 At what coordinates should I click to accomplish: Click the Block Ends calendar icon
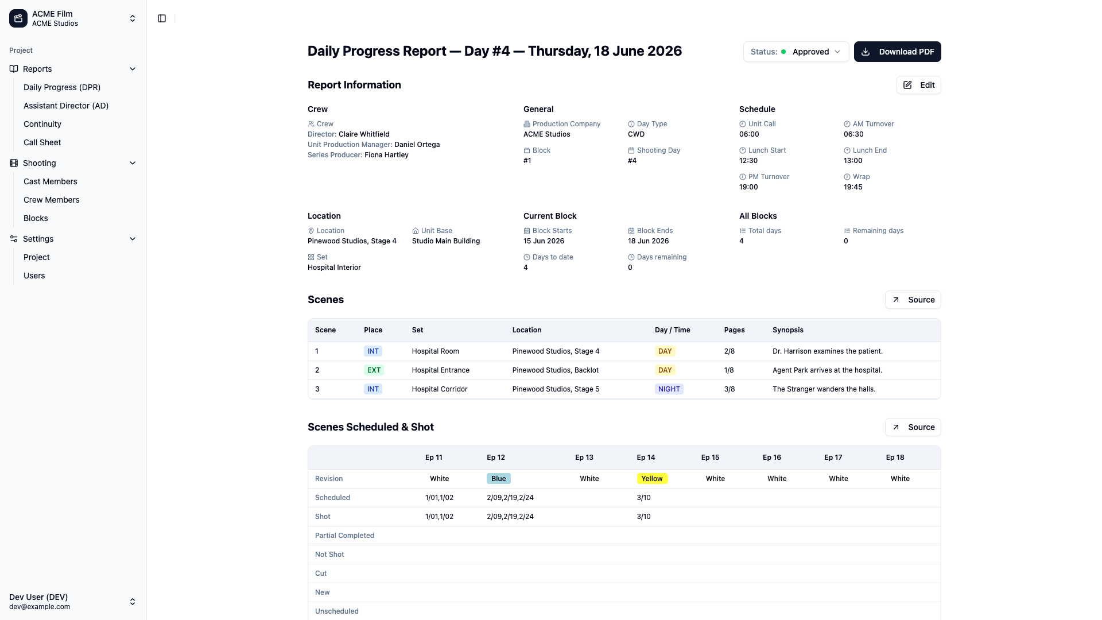631,231
